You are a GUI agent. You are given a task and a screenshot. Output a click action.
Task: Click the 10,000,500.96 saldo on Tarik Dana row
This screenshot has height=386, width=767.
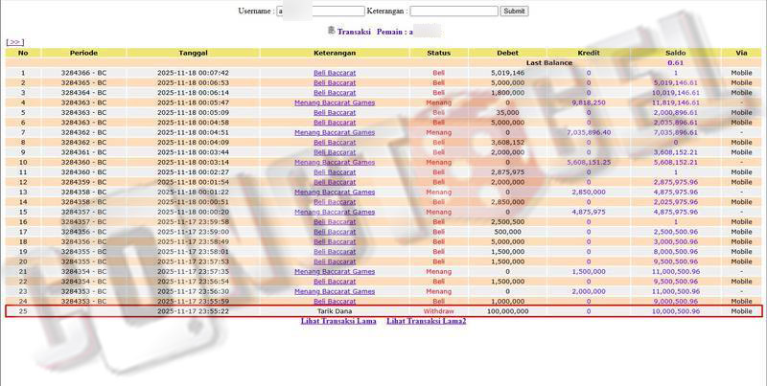[675, 311]
